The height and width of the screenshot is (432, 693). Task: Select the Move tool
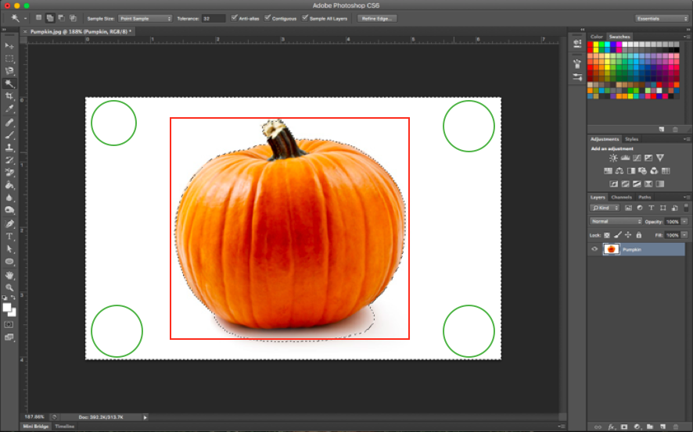tap(9, 46)
